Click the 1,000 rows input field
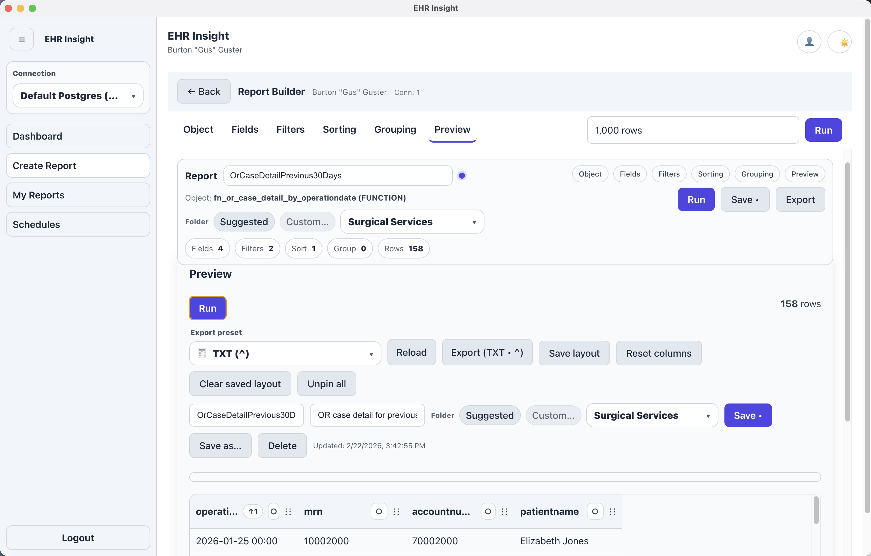The height and width of the screenshot is (556, 871). coord(692,130)
